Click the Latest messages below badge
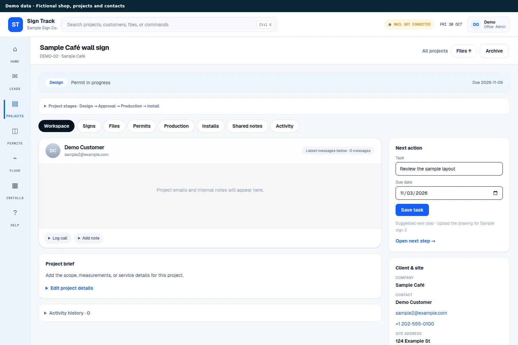This screenshot has height=345, width=518. click(x=338, y=151)
